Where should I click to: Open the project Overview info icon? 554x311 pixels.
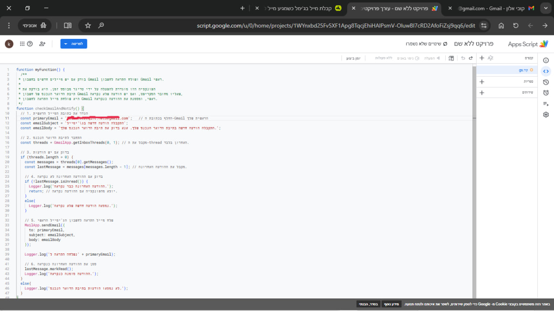click(x=546, y=60)
